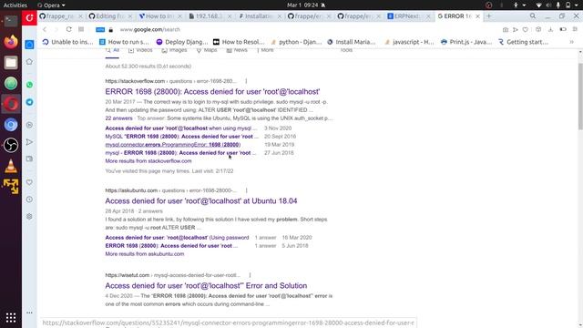This screenshot has height=328, width=583.
Task: Open a new tab with plus button
Action: click(488, 16)
